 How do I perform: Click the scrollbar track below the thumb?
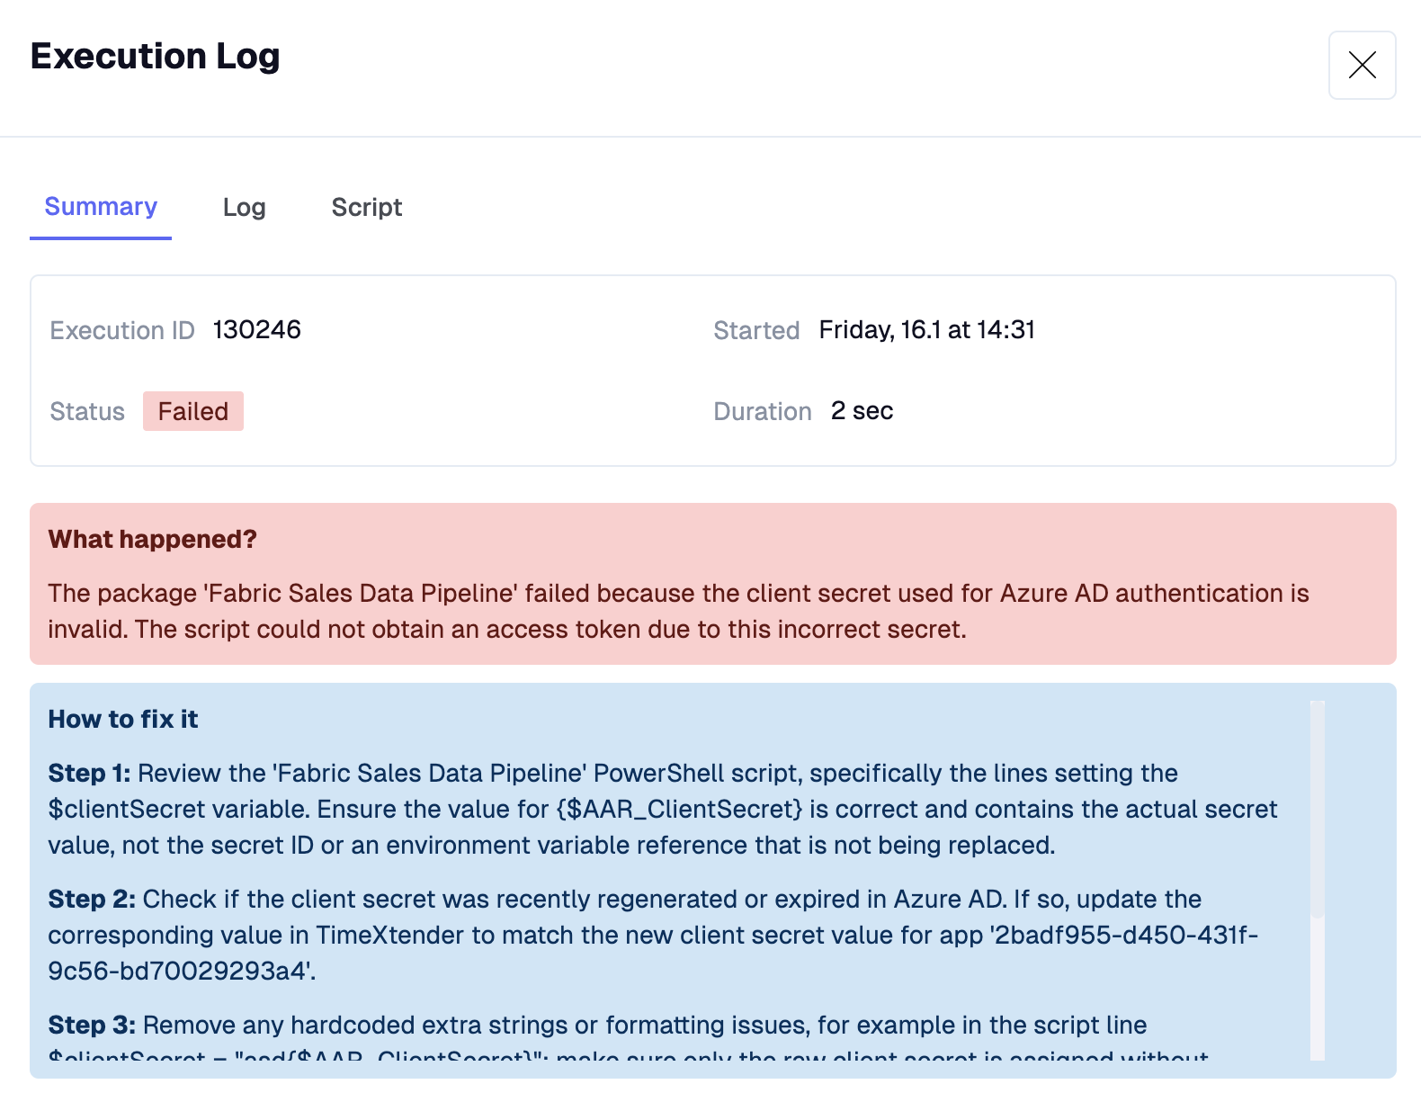point(1318,990)
